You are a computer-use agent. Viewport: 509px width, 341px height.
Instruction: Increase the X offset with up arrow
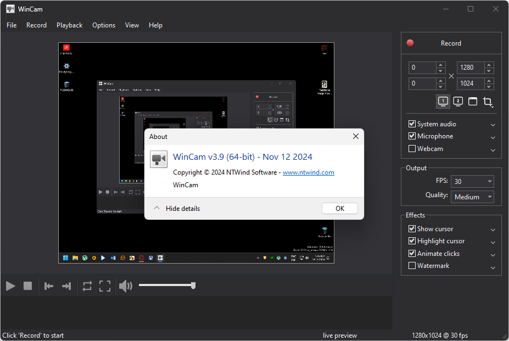[x=440, y=64]
